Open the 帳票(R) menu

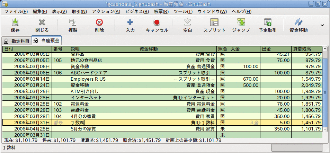click(x=161, y=11)
